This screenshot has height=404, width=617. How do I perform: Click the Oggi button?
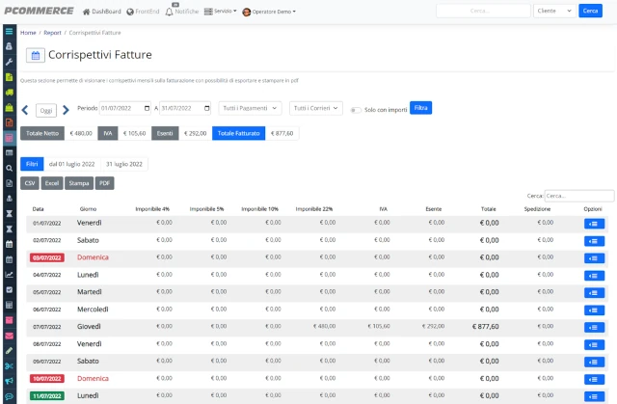(x=46, y=111)
